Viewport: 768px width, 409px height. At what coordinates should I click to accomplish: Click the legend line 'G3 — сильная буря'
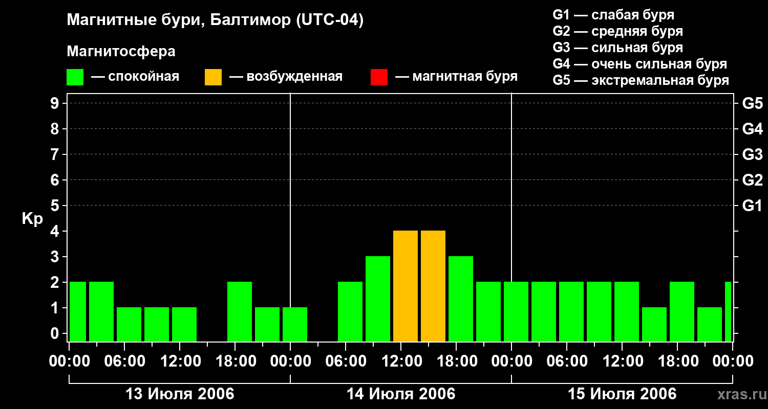(x=618, y=48)
